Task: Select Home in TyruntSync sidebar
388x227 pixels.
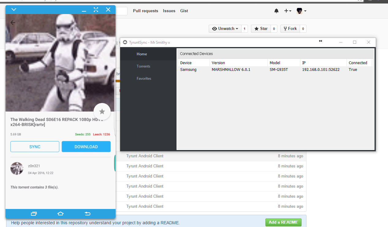Action: (x=148, y=54)
